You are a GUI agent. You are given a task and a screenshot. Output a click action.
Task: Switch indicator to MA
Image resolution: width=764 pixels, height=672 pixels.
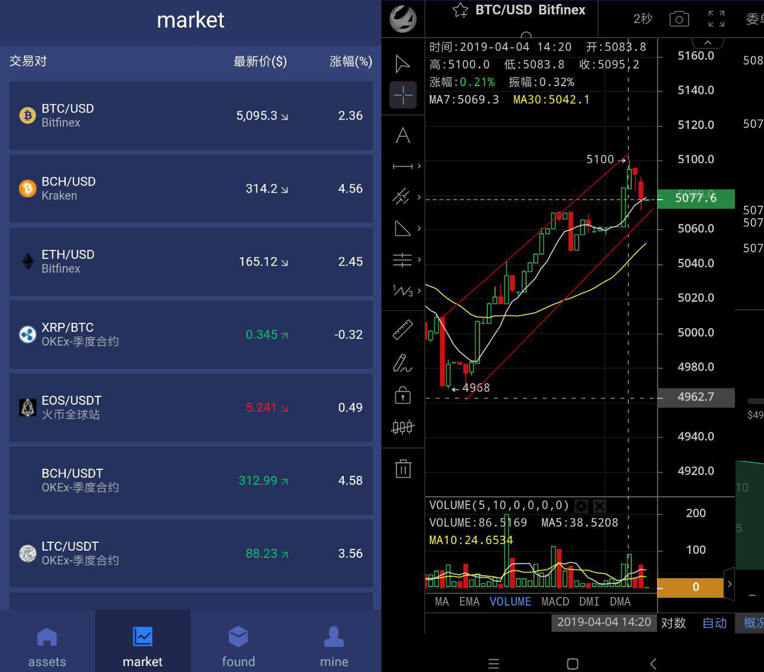click(442, 601)
